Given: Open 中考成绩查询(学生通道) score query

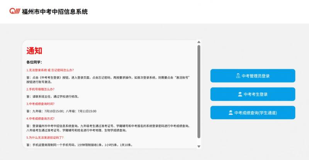Looking at the screenshot, I should click(253, 113).
